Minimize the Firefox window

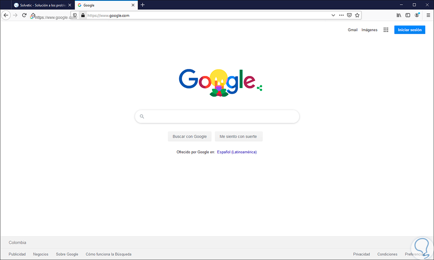tap(401, 5)
